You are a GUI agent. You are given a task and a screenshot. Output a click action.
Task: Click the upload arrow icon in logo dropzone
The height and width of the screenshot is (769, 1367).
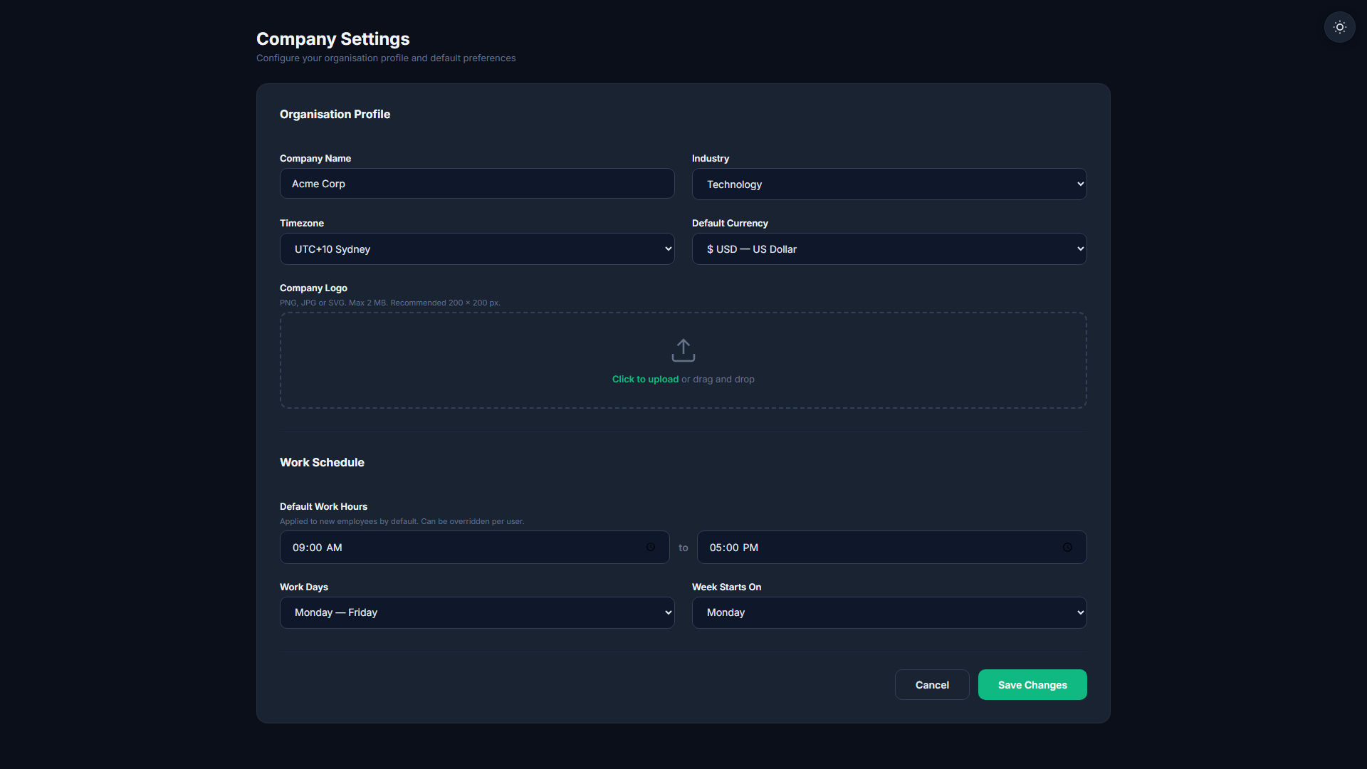683,350
